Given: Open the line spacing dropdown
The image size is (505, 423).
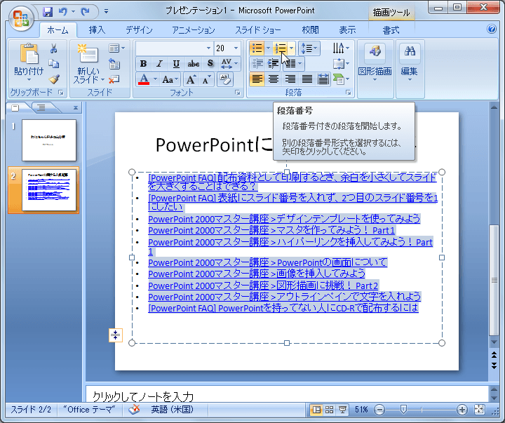Looking at the screenshot, I should tap(309, 48).
